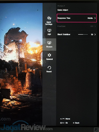Expand Black Stabilizer chevron arrow
Screen dimensions: 99x132
pyautogui.click(x=95, y=35)
